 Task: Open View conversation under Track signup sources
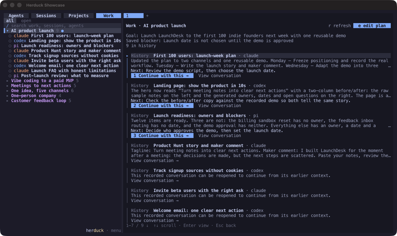pyautogui.click(x=155, y=180)
